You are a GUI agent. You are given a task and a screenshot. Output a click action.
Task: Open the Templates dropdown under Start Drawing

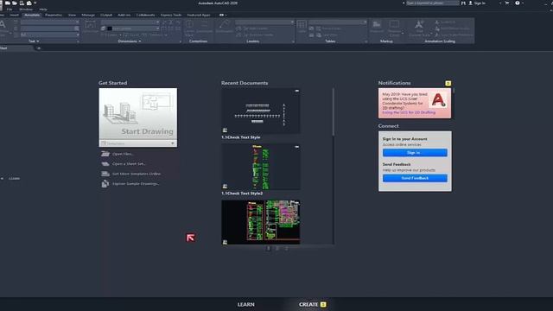click(x=138, y=143)
